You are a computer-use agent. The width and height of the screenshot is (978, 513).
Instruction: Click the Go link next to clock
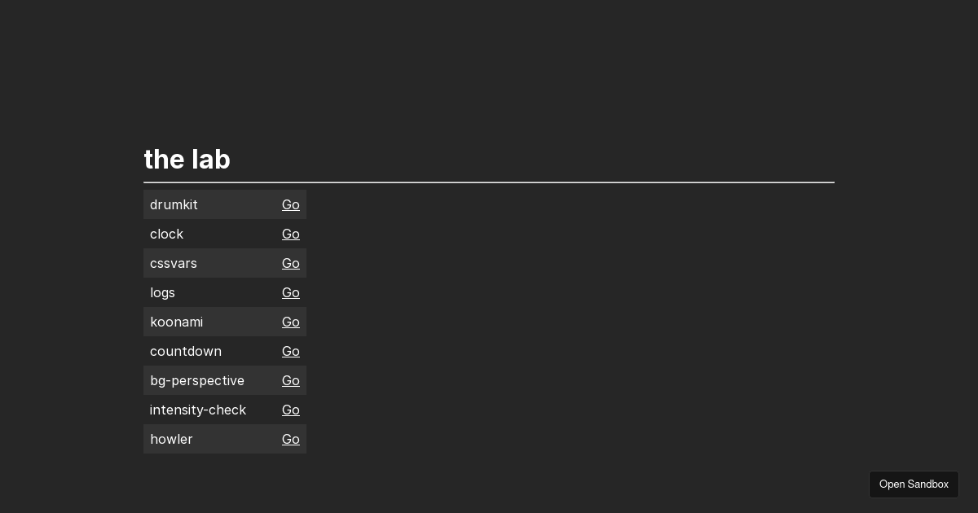(x=291, y=234)
